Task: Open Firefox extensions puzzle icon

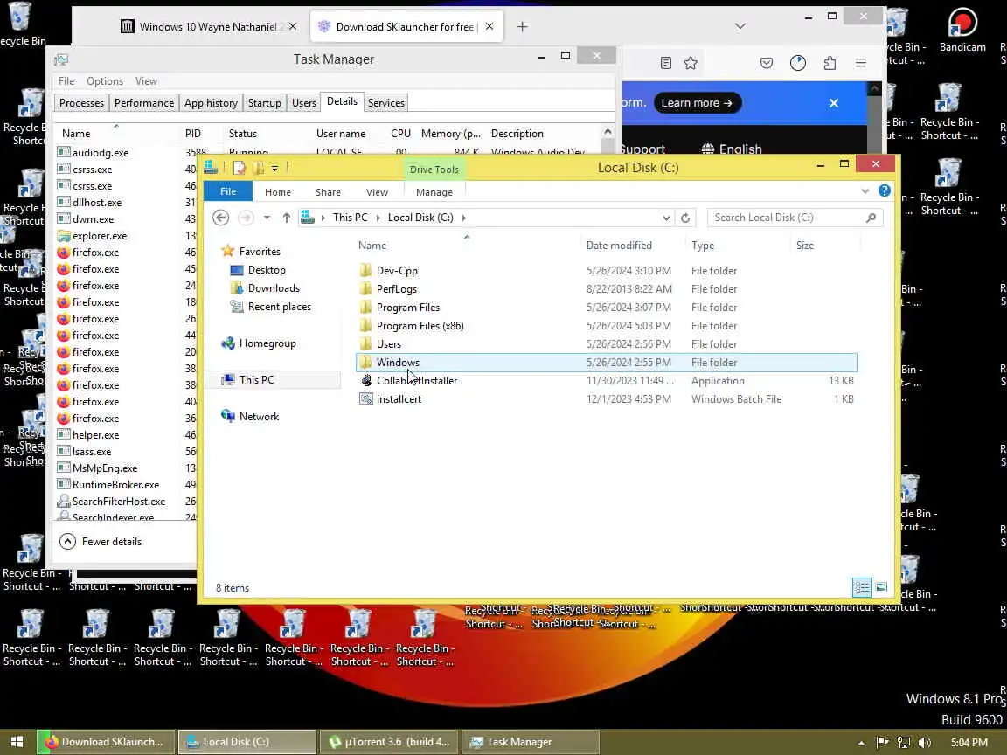Action: pos(830,63)
